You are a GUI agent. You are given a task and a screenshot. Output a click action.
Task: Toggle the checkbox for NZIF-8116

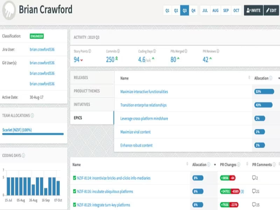75,191
